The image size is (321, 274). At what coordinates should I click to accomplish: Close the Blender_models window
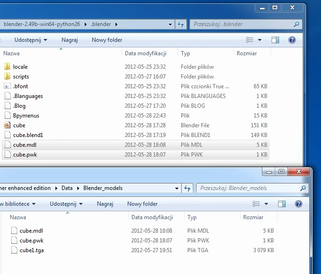(x=299, y=171)
